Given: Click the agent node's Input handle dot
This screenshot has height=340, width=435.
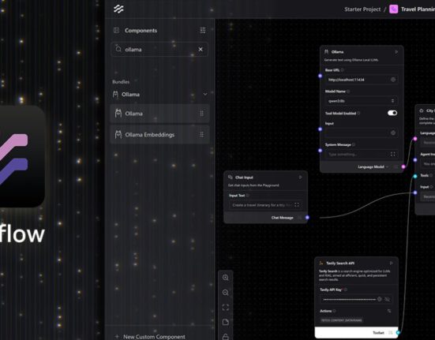Looking at the screenshot, I should (415, 192).
